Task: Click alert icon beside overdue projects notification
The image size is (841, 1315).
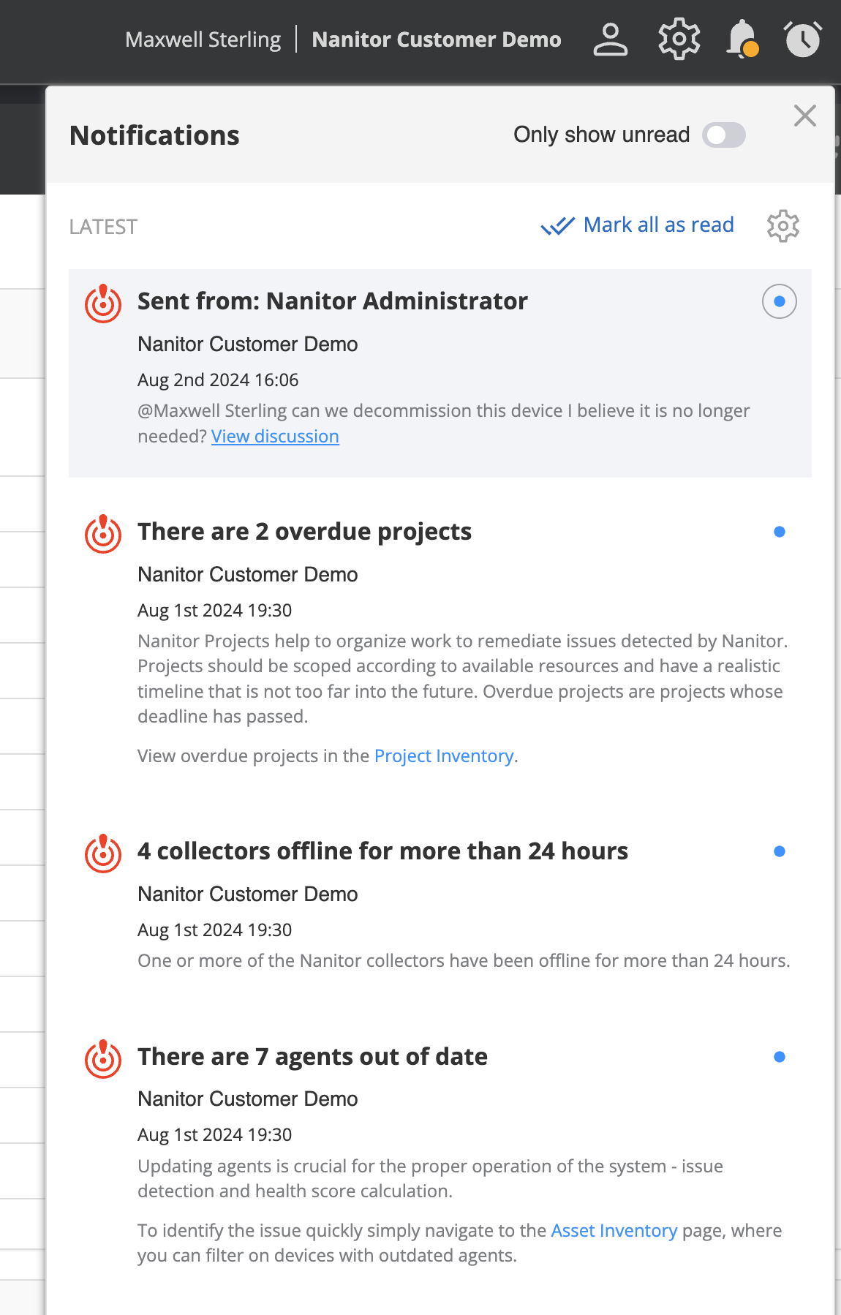Action: tap(103, 534)
